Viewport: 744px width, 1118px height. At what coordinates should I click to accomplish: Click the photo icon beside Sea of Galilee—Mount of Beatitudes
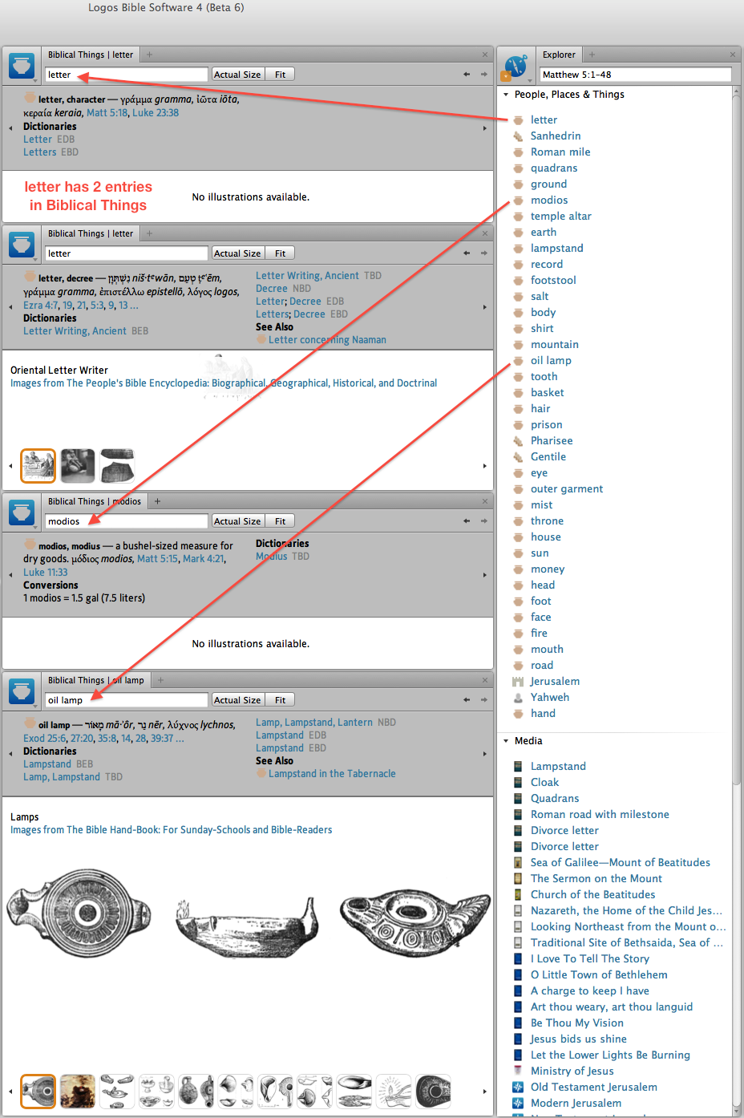coord(518,863)
